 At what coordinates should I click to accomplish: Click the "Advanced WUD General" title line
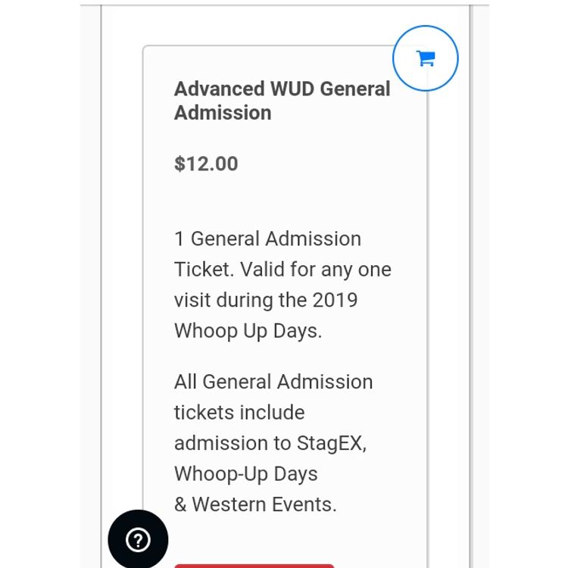pyautogui.click(x=282, y=89)
